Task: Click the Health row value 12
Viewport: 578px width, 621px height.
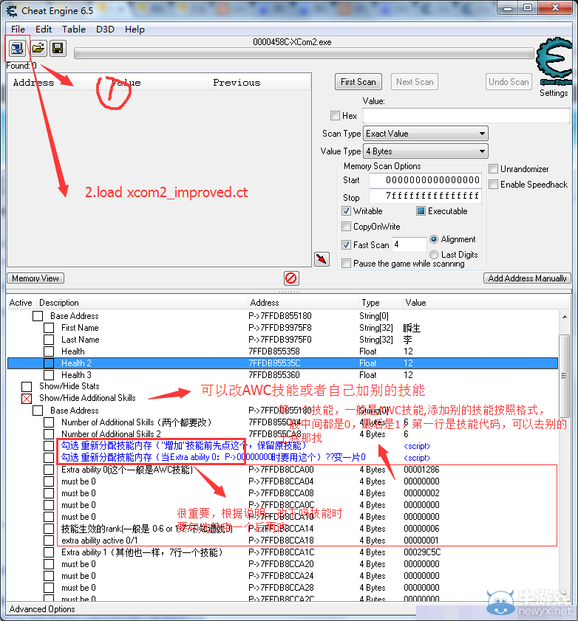Action: pos(408,351)
